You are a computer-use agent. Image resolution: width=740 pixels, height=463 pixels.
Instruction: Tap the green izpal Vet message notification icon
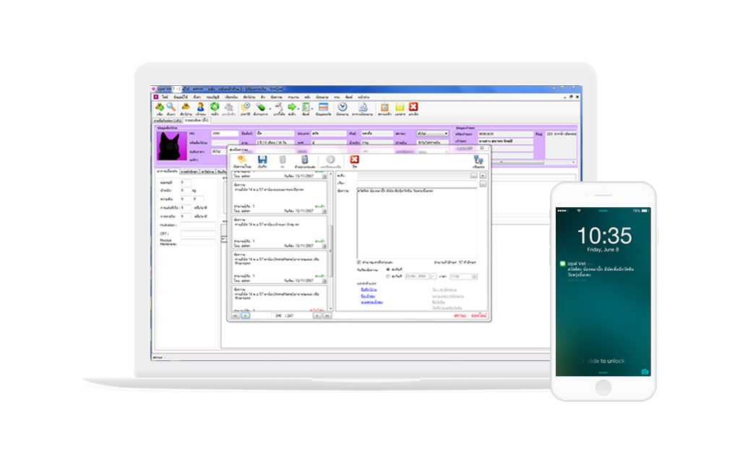[562, 264]
